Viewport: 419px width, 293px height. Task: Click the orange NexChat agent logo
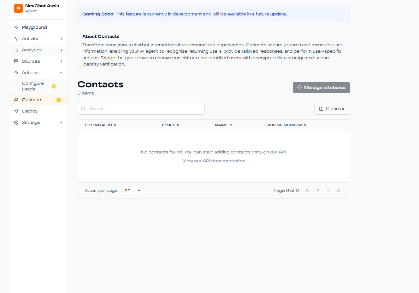click(x=18, y=9)
